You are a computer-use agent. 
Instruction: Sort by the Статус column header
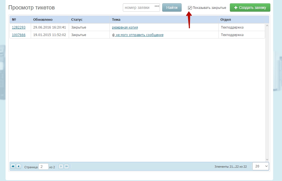pos(77,20)
